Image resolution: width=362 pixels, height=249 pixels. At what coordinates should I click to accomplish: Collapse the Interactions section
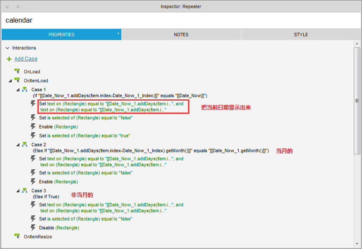(x=7, y=48)
